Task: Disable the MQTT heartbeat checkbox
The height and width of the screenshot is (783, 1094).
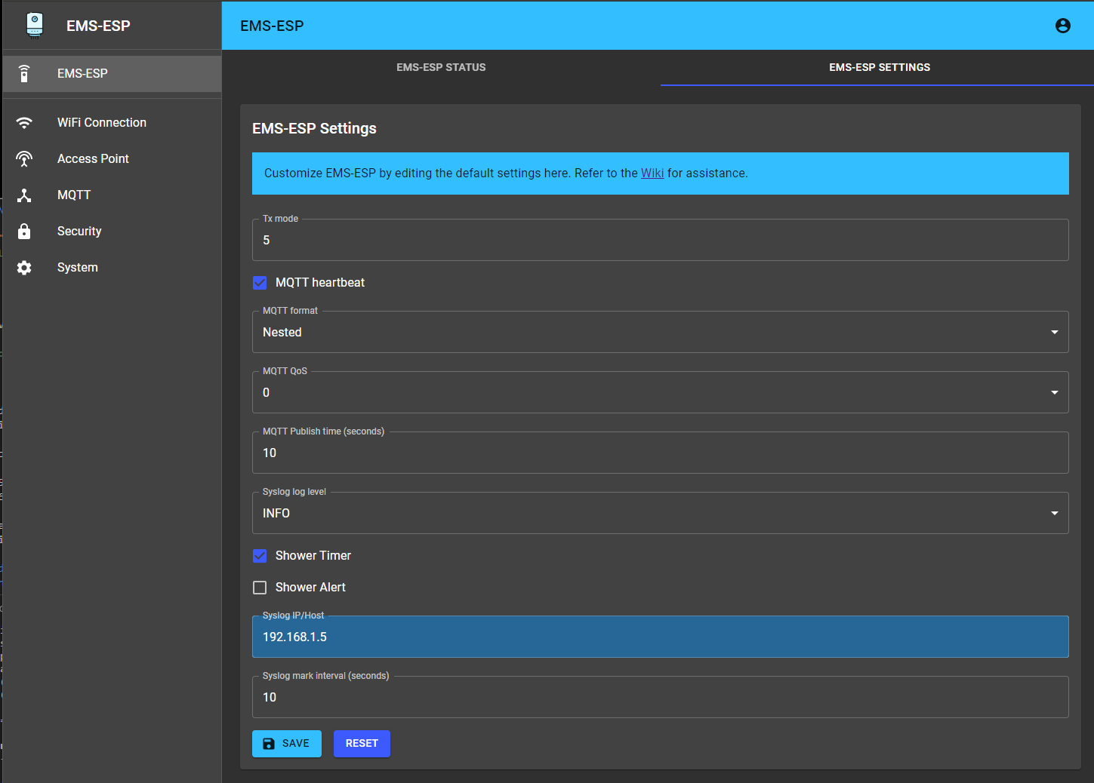Action: click(x=260, y=283)
